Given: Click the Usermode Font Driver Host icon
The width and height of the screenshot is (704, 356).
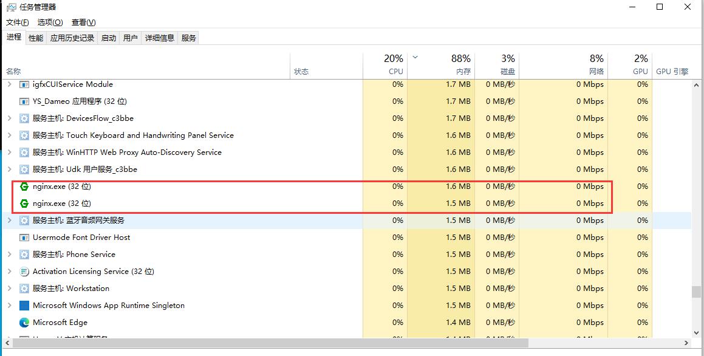Looking at the screenshot, I should tap(24, 238).
